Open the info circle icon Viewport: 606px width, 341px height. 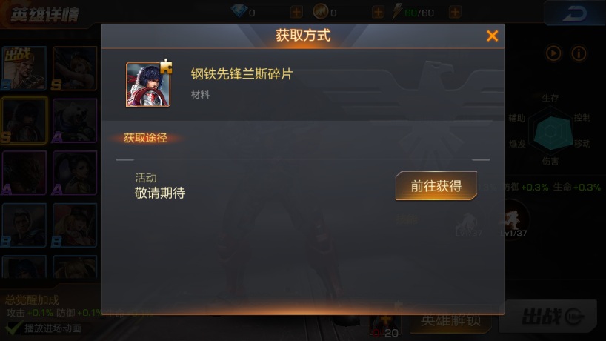coord(579,53)
